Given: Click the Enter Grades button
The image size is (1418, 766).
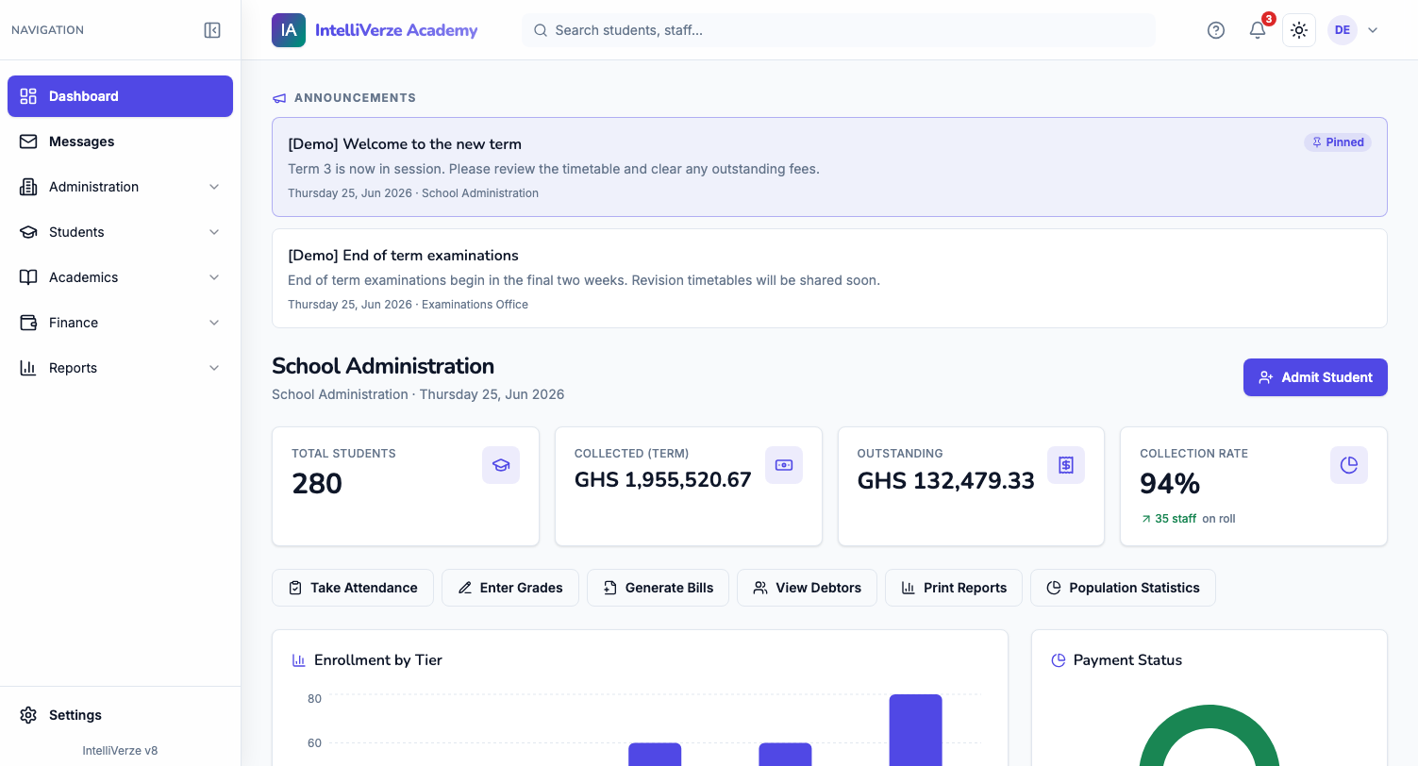Looking at the screenshot, I should [510, 588].
